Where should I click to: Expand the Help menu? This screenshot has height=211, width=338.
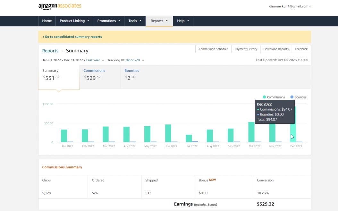coord(183,21)
